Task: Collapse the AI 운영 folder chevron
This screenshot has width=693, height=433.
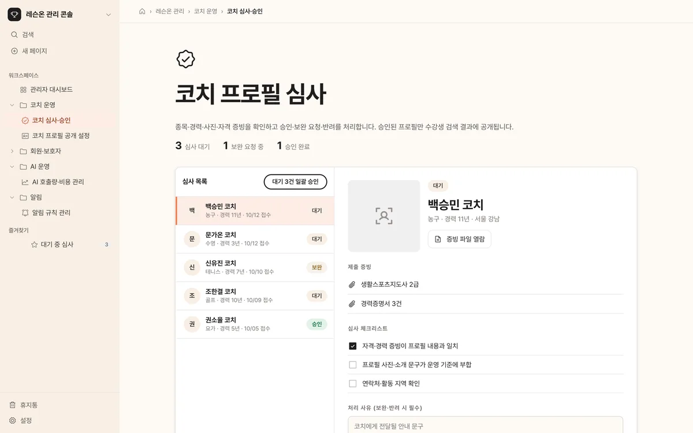Action: 12,166
